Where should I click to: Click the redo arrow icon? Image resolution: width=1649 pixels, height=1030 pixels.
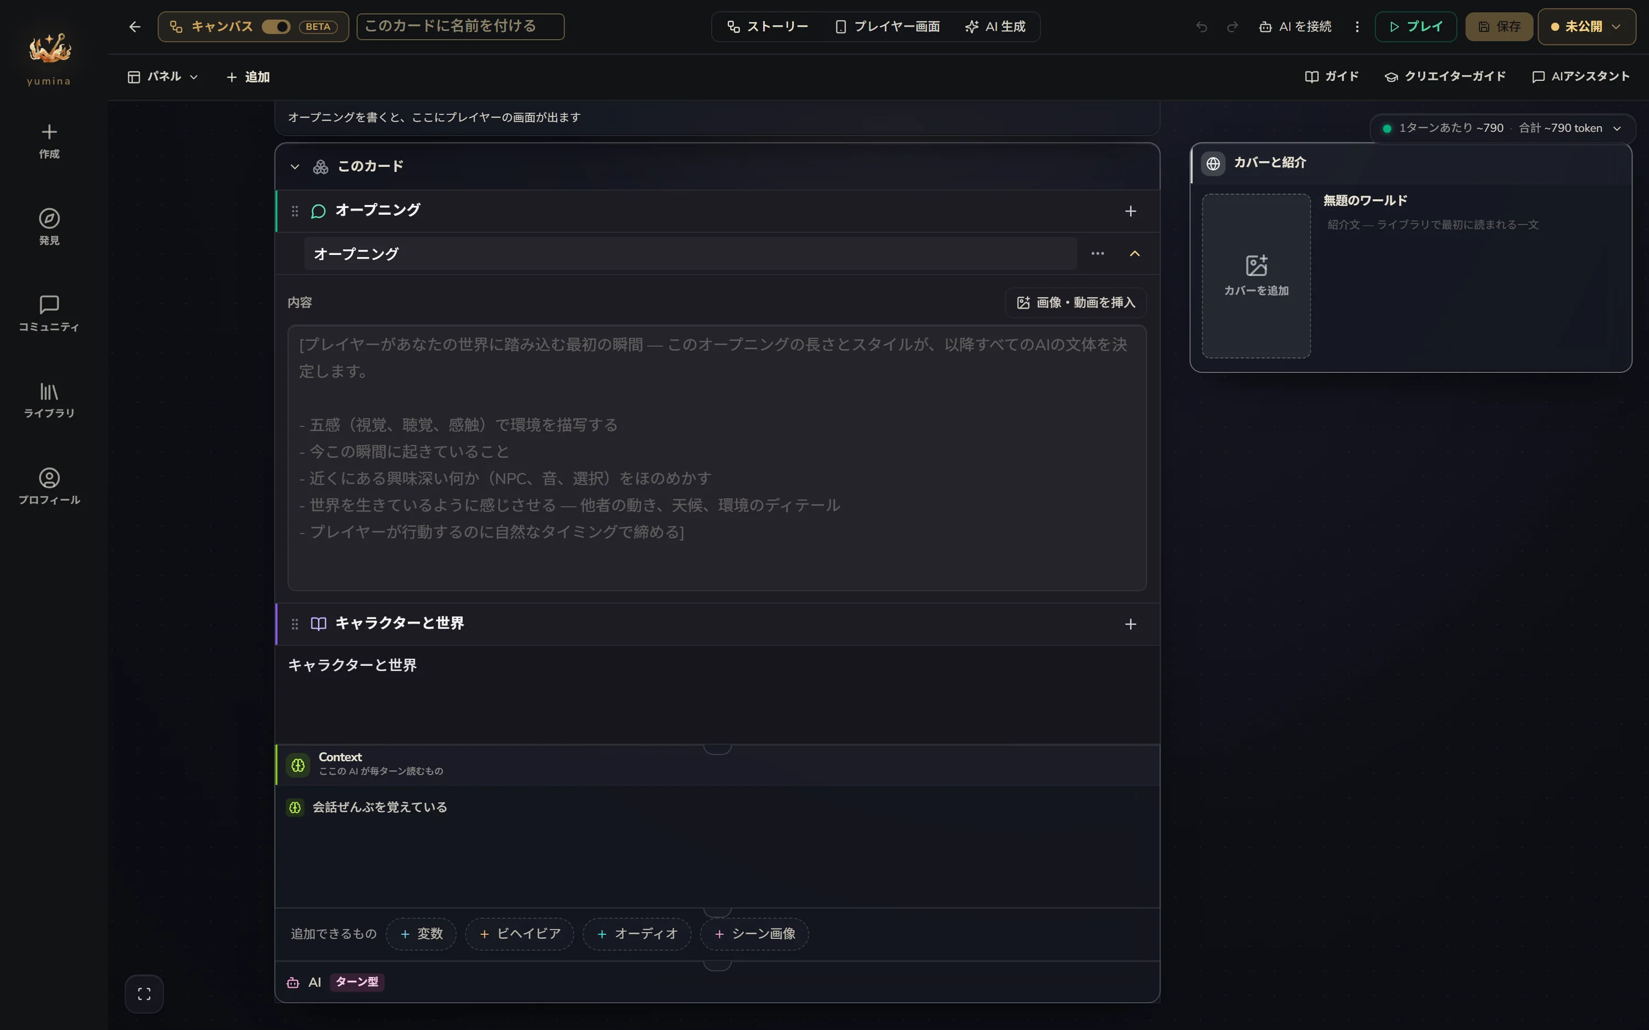click(x=1232, y=26)
